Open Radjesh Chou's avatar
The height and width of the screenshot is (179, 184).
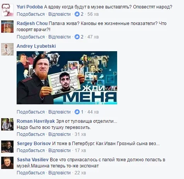pos(7,27)
